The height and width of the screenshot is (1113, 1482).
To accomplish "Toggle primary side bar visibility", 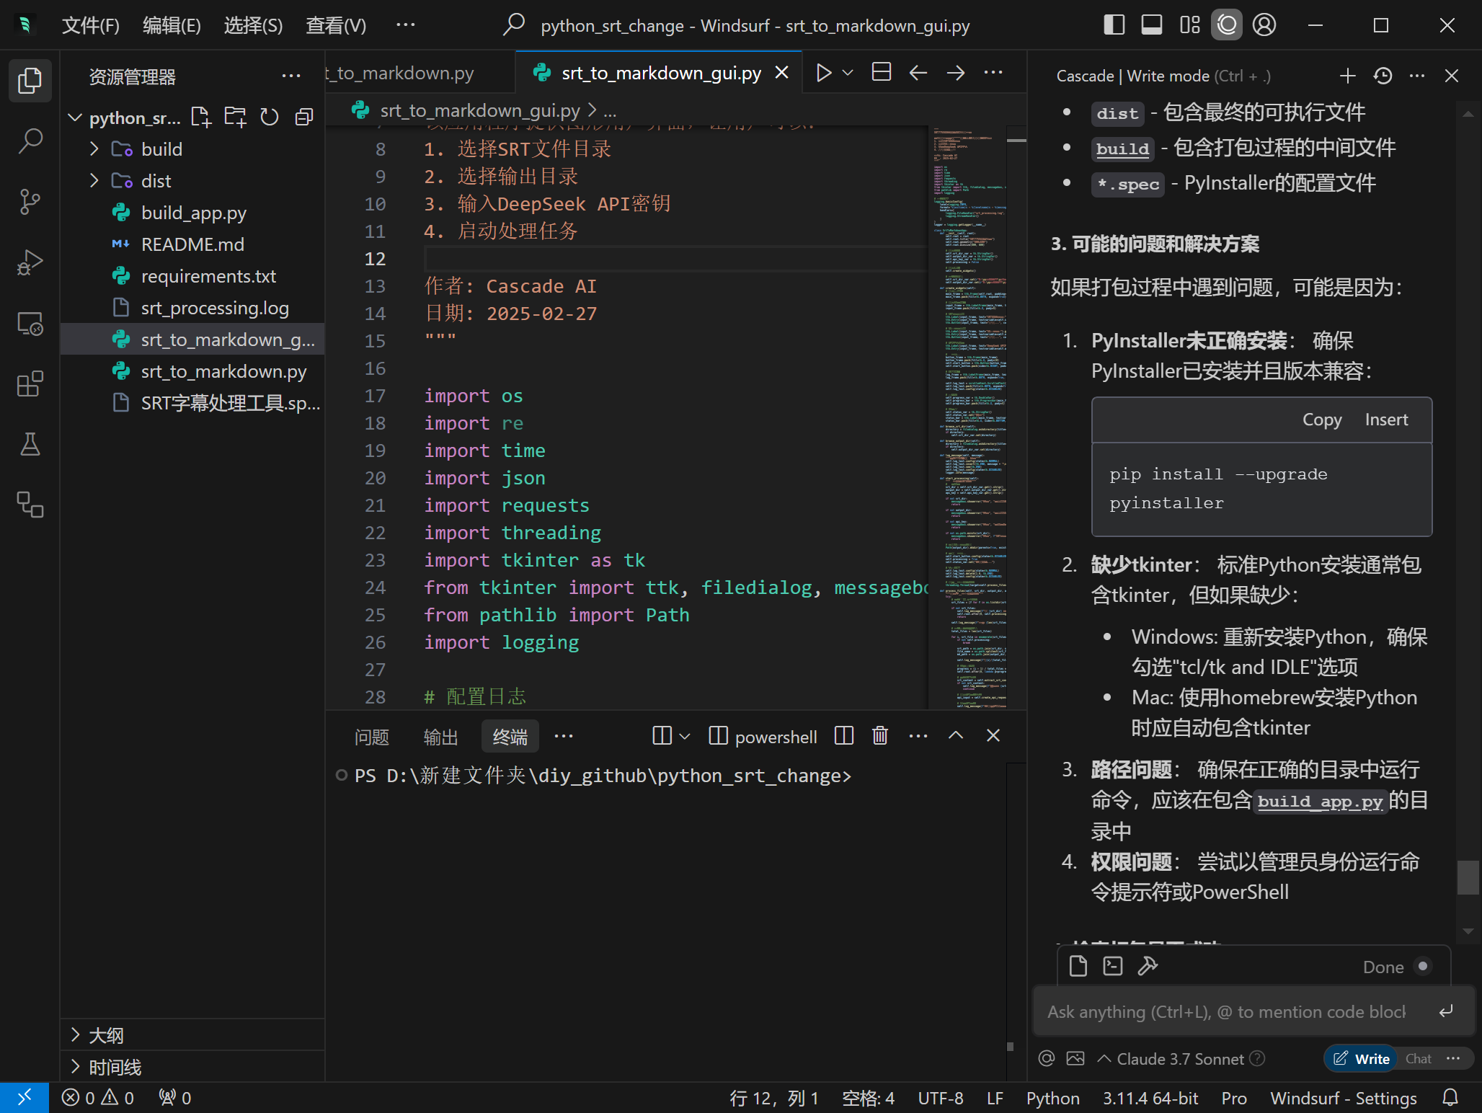I will 1114,25.
